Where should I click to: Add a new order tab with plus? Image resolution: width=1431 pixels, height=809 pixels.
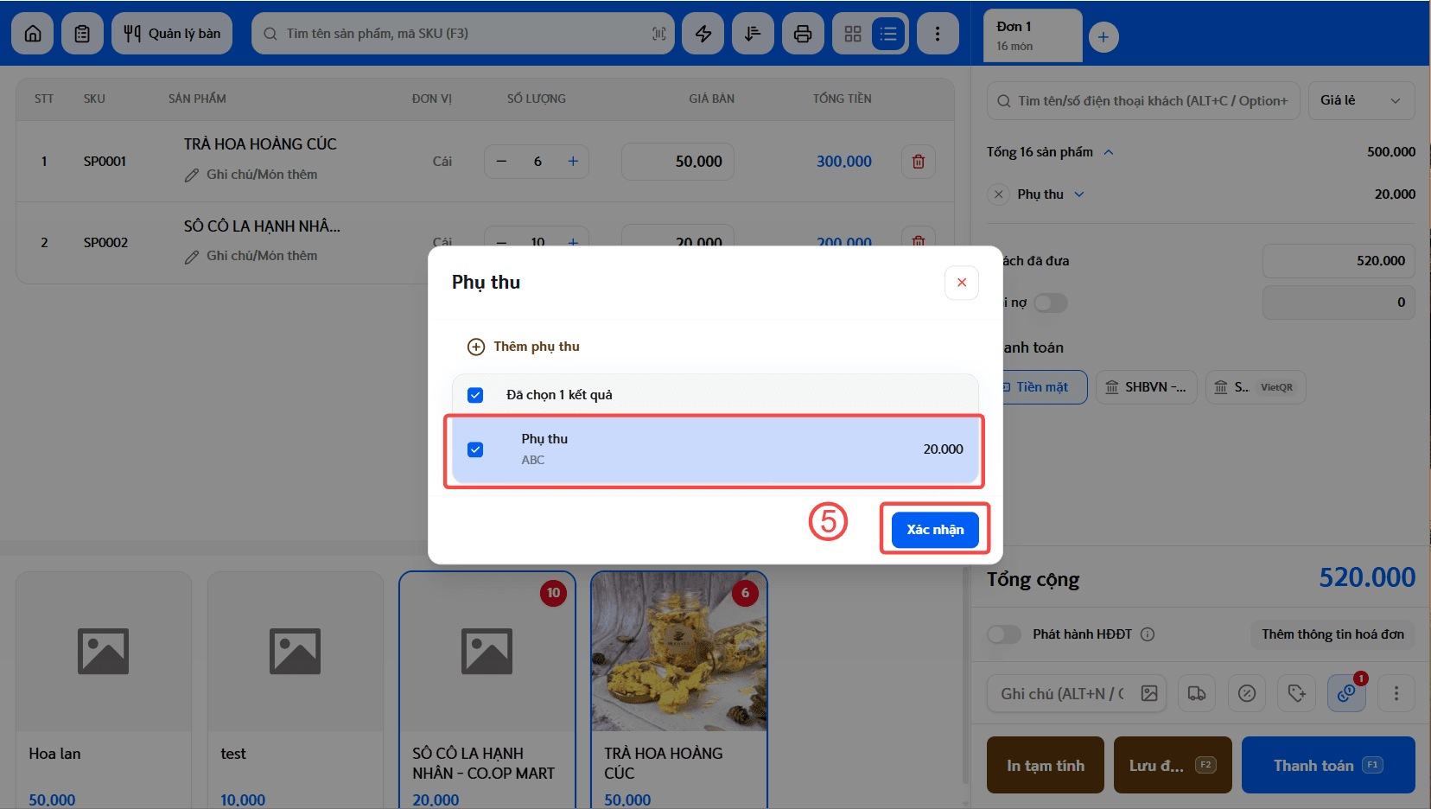pos(1103,37)
